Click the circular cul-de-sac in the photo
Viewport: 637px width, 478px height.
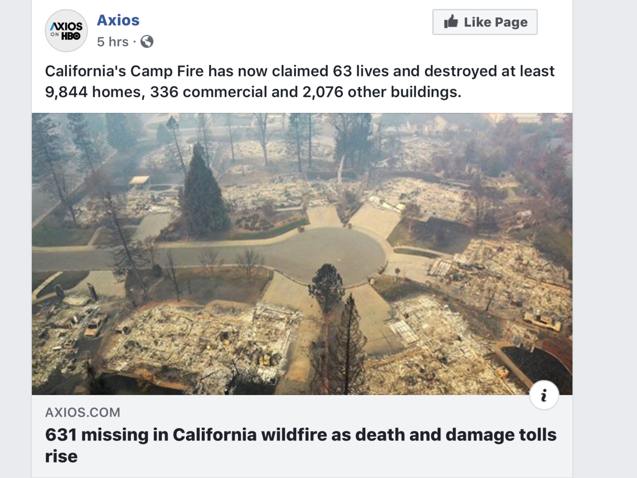click(x=331, y=255)
